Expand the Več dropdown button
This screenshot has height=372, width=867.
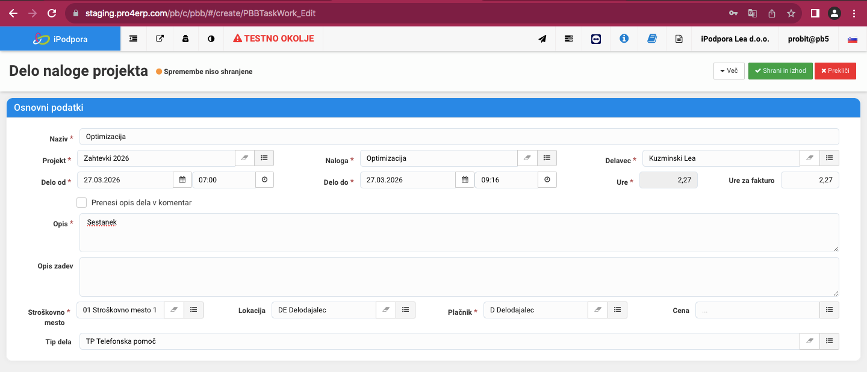click(x=729, y=71)
